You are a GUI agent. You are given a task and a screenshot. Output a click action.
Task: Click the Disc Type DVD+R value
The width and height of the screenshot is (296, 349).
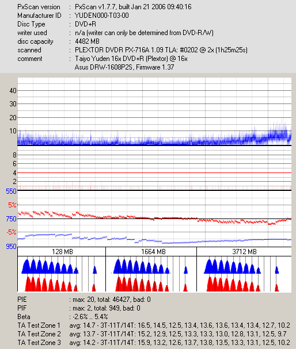coord(85,24)
